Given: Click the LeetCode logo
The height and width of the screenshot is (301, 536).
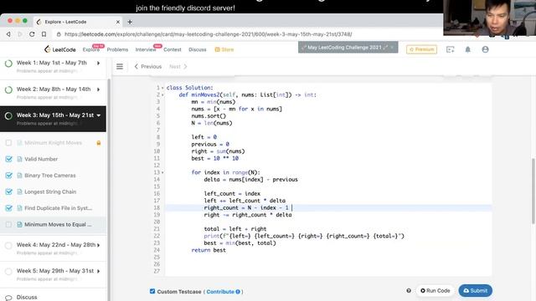Looking at the screenshot, I should [60, 49].
